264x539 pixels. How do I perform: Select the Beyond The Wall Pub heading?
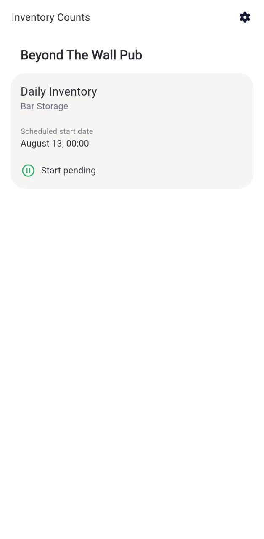click(81, 55)
